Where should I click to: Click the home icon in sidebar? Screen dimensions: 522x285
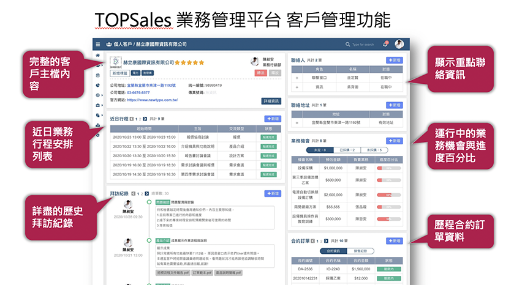click(x=98, y=55)
